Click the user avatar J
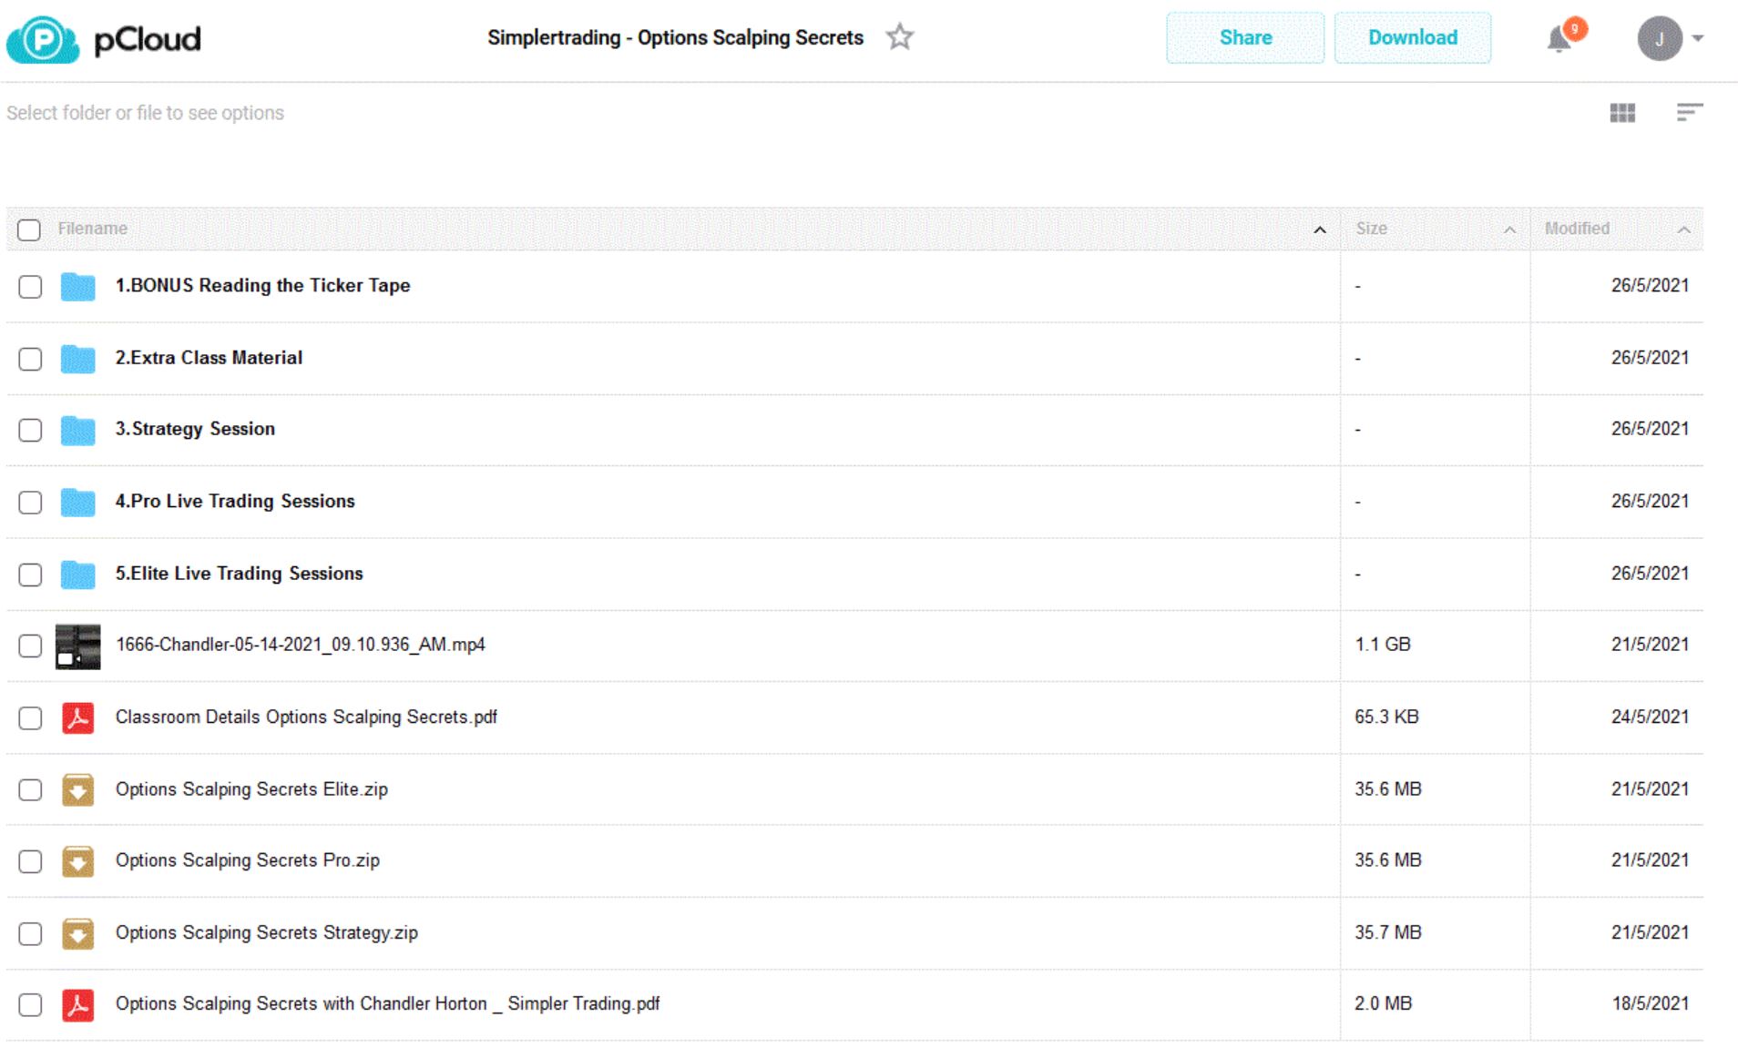This screenshot has width=1738, height=1058. pyautogui.click(x=1660, y=38)
